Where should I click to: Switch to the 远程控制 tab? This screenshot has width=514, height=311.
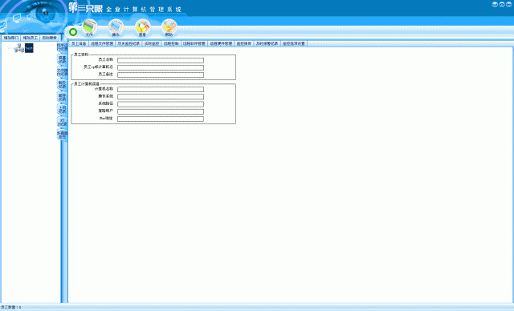coord(171,43)
